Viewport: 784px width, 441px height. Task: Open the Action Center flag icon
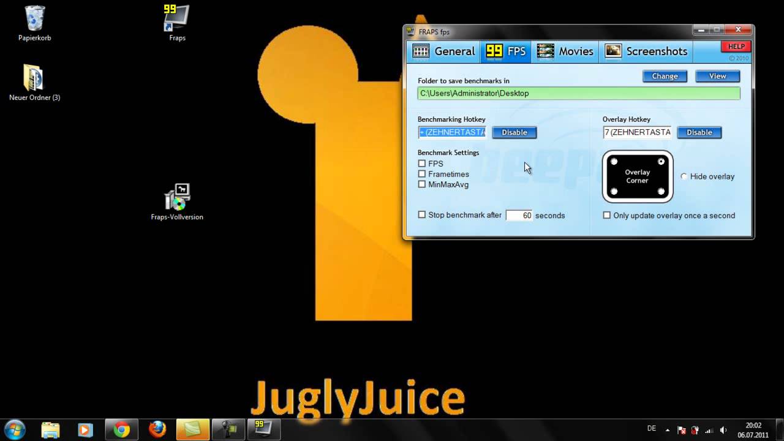(x=682, y=430)
